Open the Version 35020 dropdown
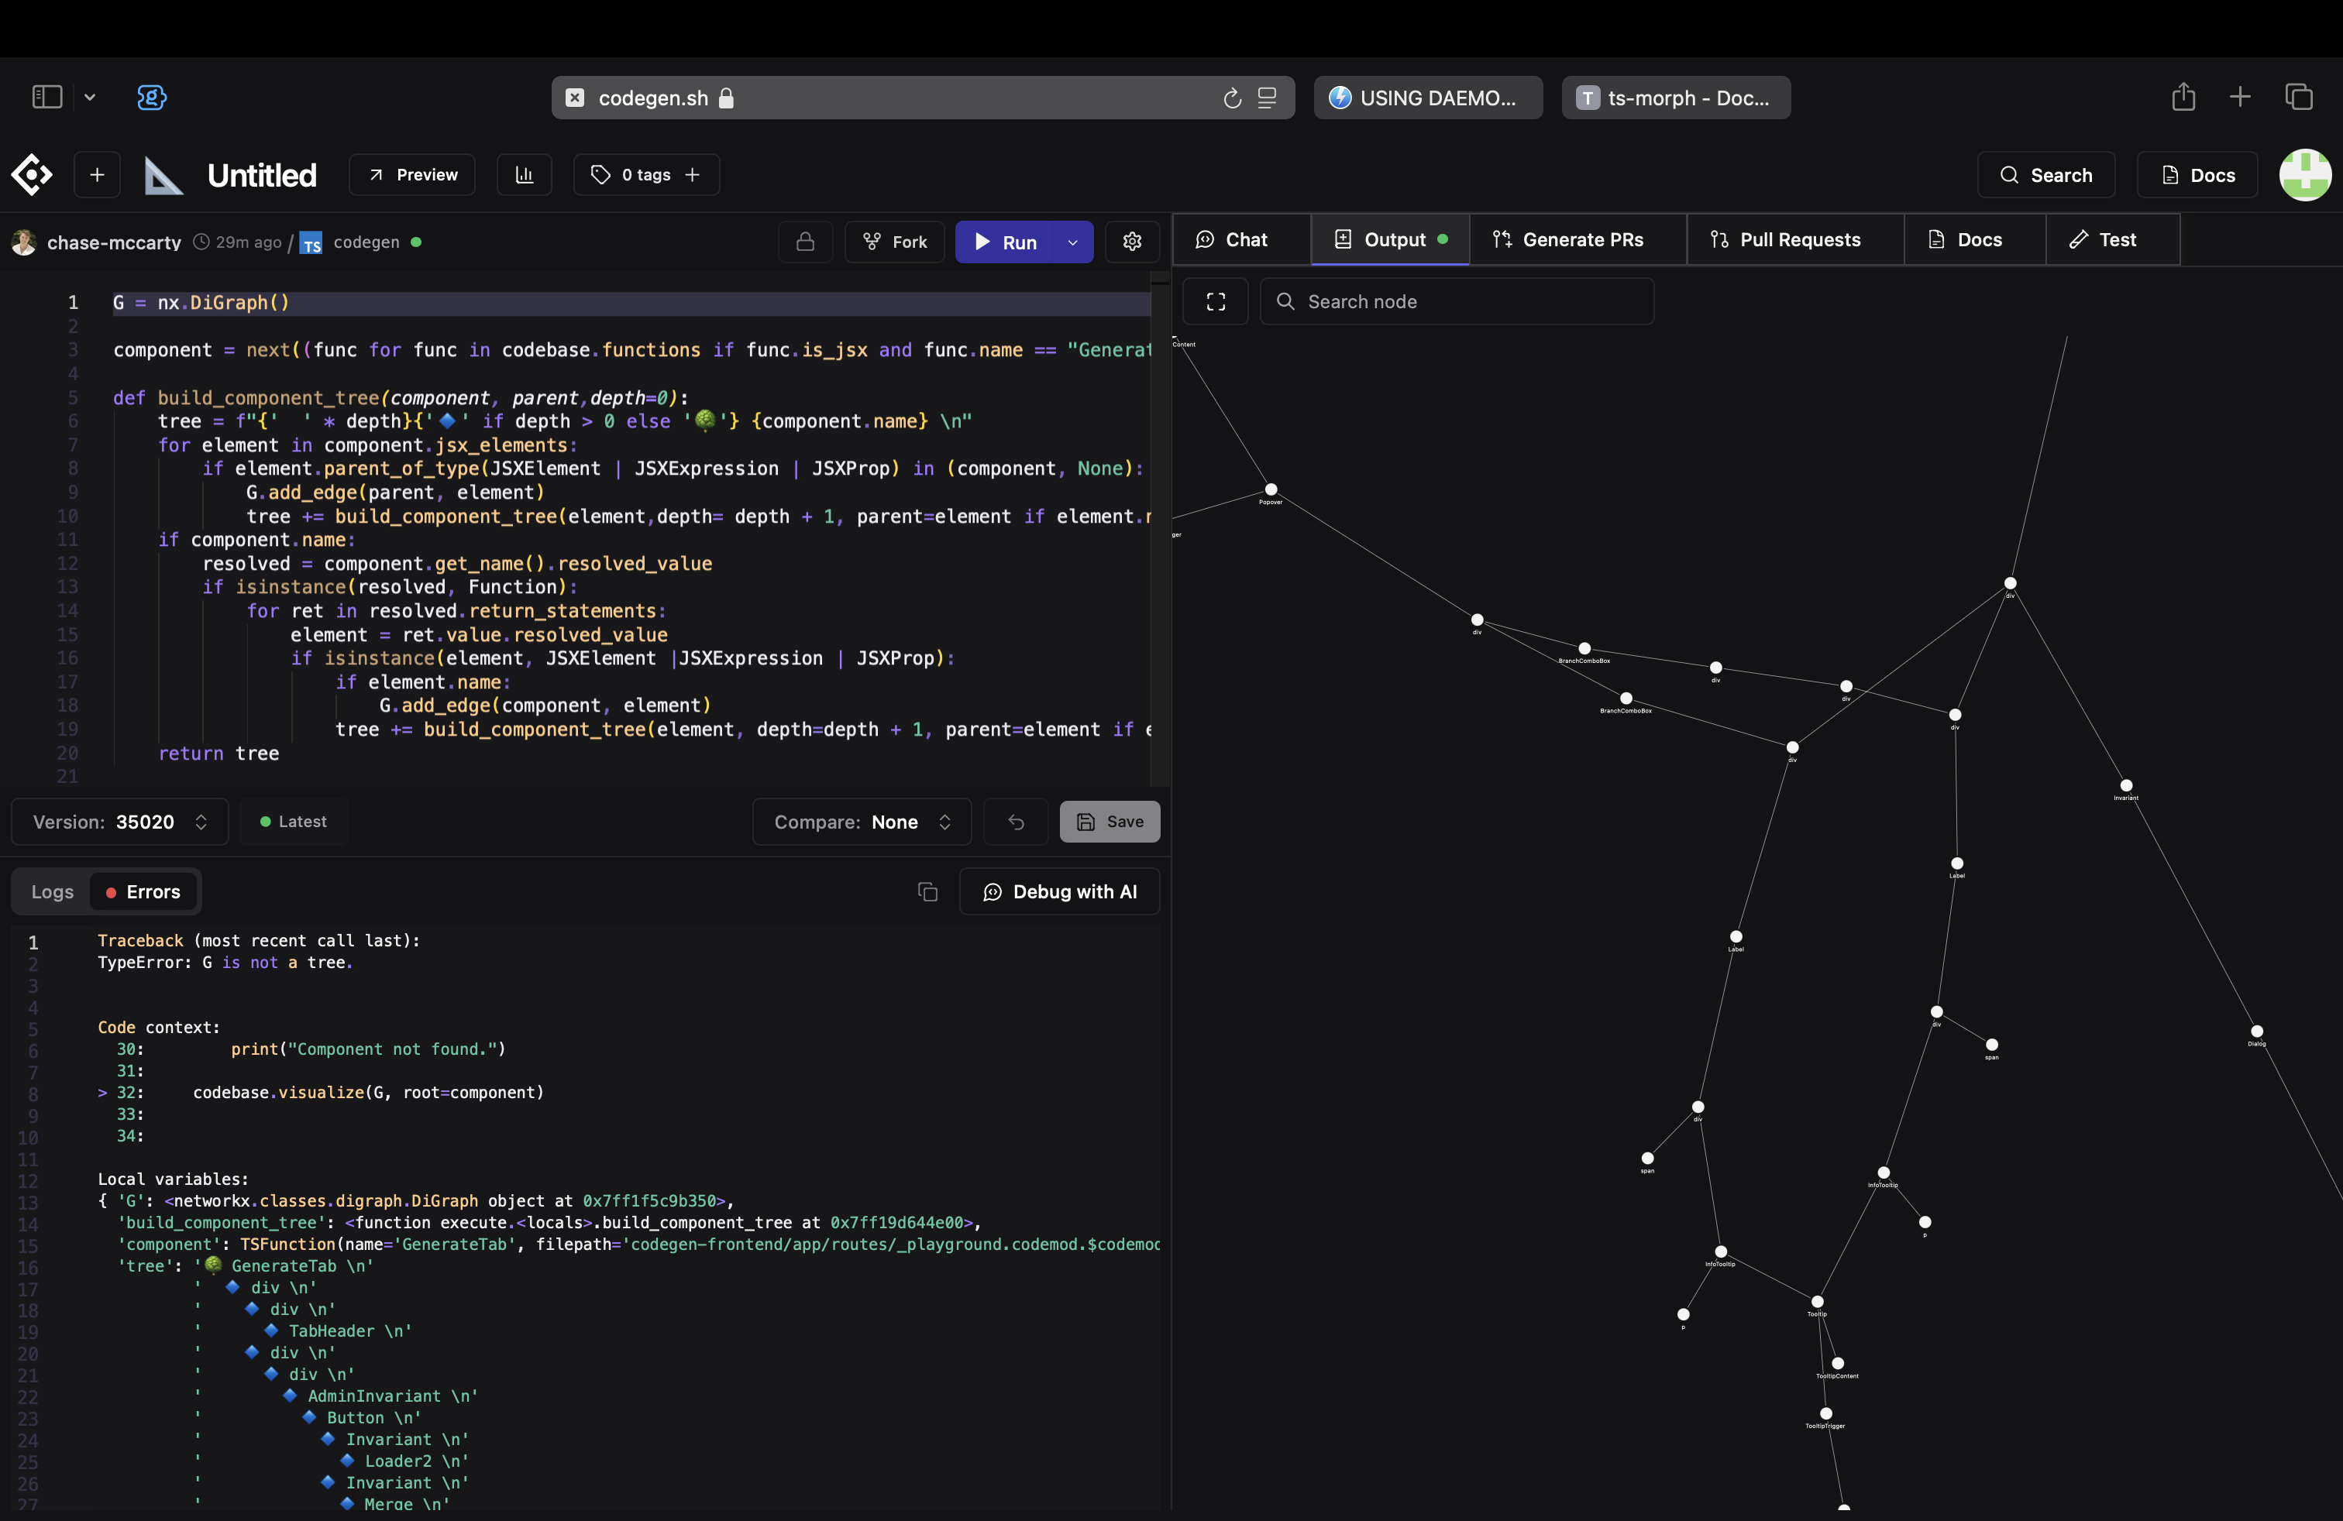This screenshot has height=1521, width=2343. click(120, 822)
